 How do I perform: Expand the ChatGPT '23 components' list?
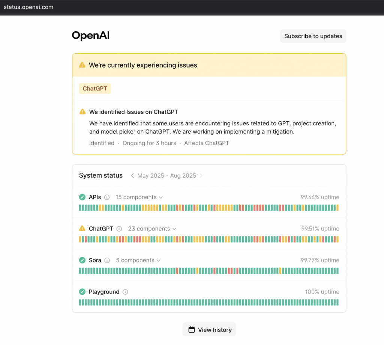tap(152, 229)
